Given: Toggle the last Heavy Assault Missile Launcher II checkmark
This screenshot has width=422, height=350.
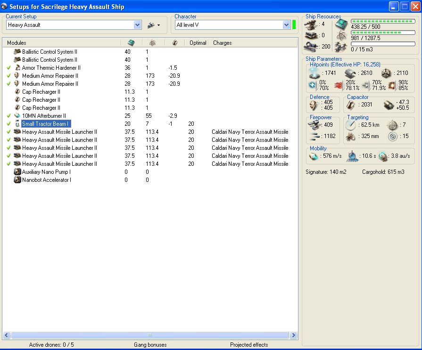Looking at the screenshot, I should (x=9, y=164).
